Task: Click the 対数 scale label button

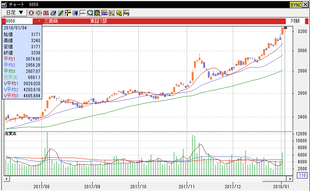Action: click(x=295, y=21)
